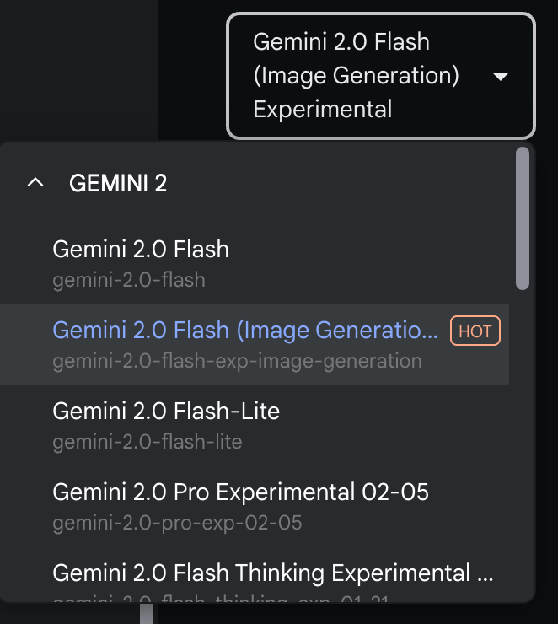Click the orange HOT badge
The height and width of the screenshot is (624, 558).
click(x=475, y=331)
